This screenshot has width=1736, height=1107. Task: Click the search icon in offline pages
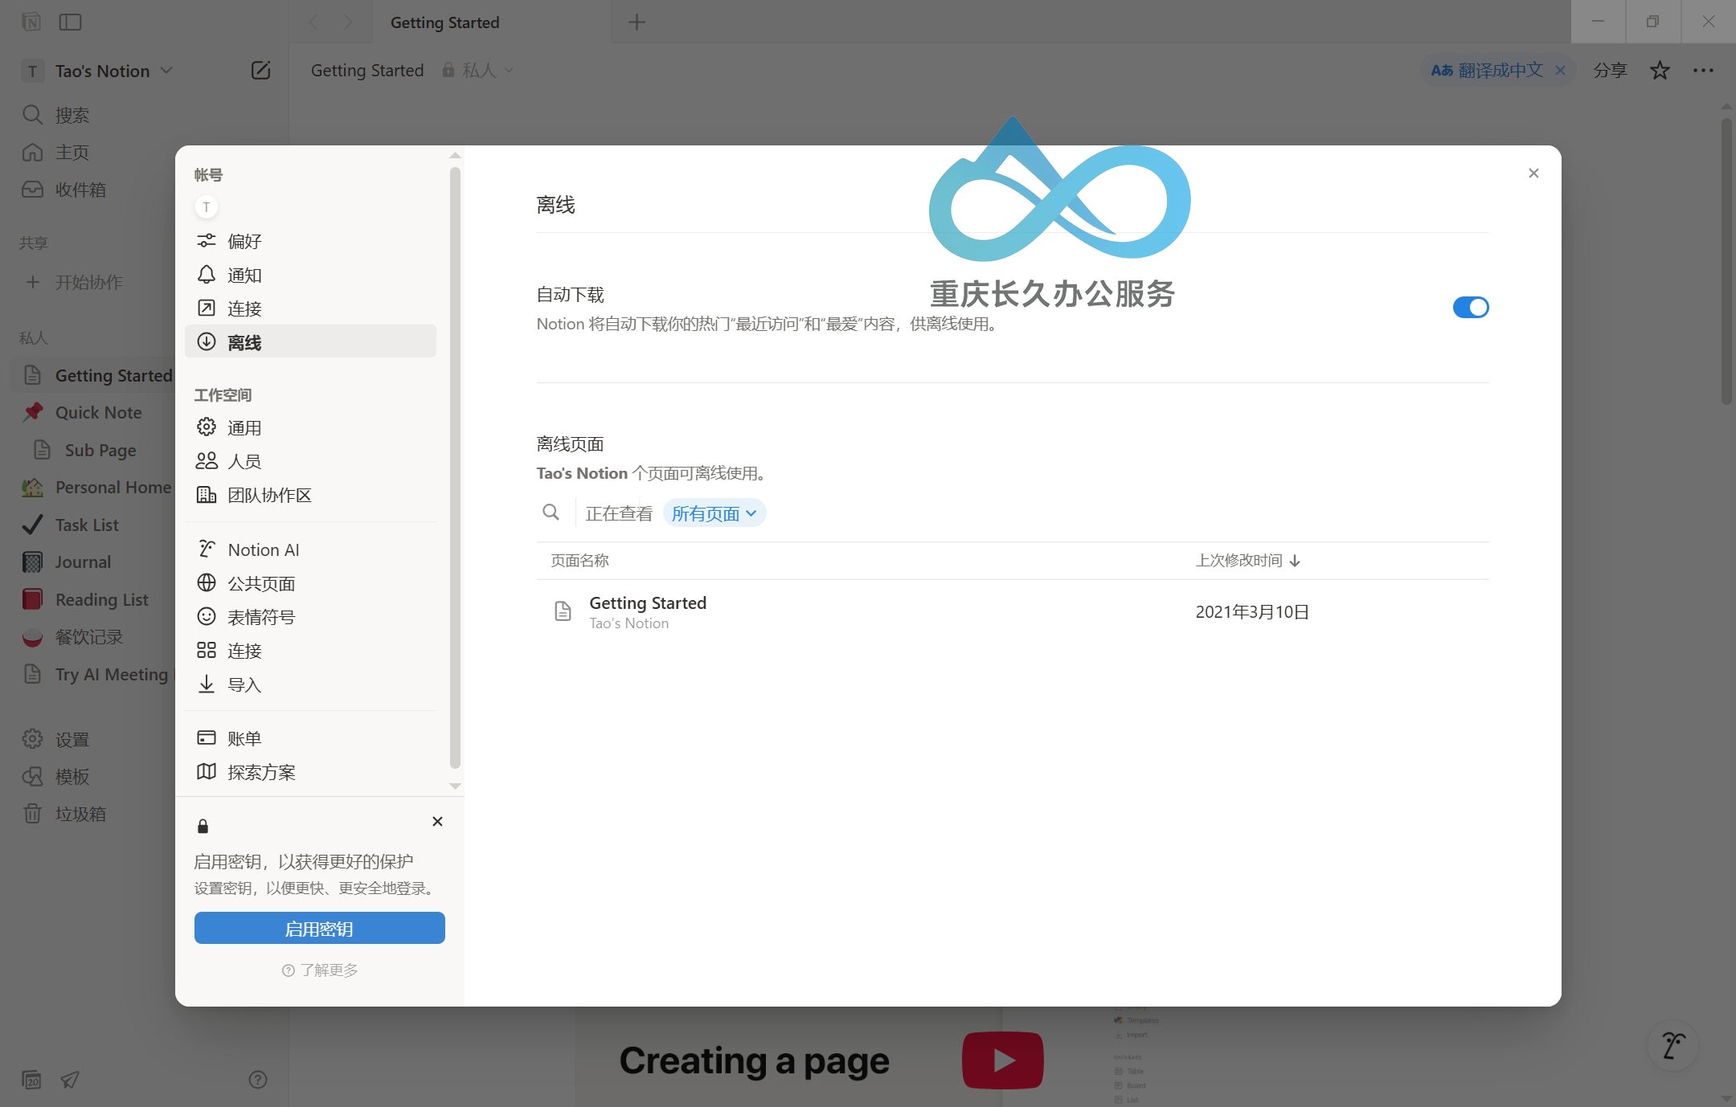551,513
